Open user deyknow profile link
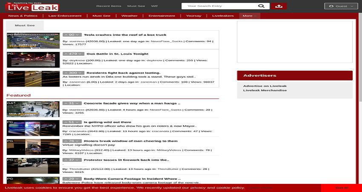Viewport: 362px width, 192px height. (x=76, y=60)
